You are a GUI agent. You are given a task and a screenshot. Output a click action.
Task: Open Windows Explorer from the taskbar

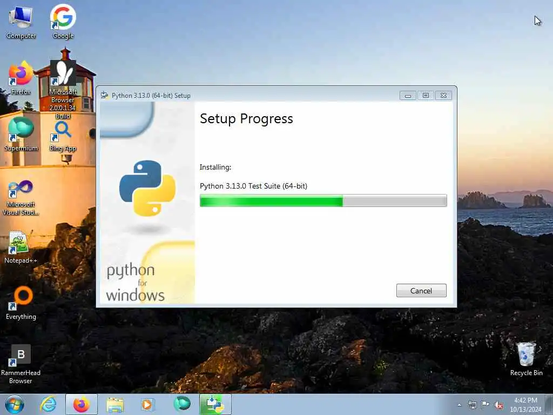pos(115,404)
